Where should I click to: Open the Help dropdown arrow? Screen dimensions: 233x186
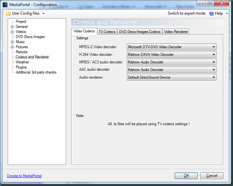[227, 13]
